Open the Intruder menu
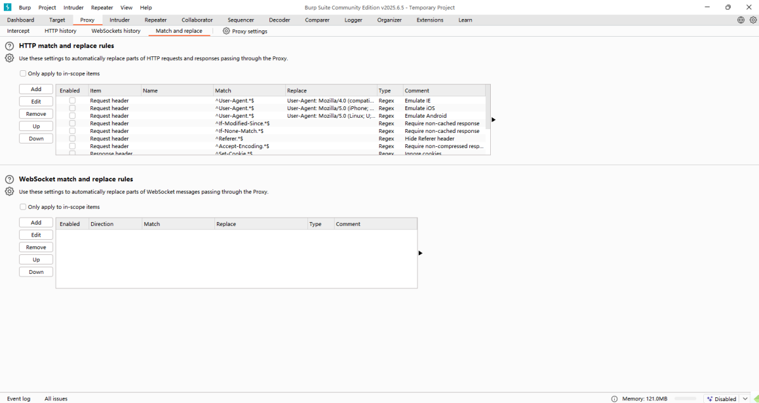This screenshot has height=403, width=759. pos(73,7)
